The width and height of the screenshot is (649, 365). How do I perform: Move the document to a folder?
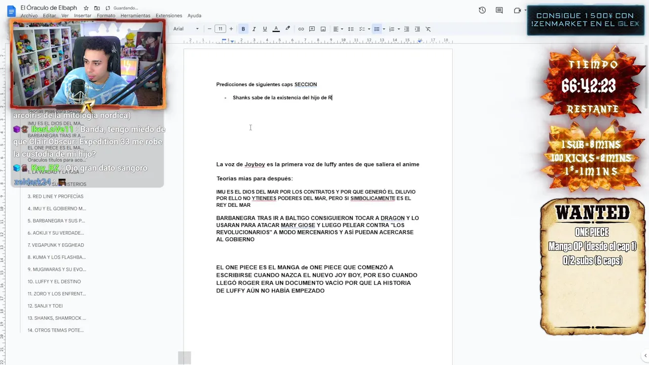click(97, 8)
